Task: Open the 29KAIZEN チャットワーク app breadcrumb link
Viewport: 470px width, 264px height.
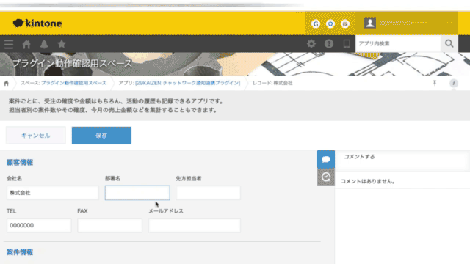Action: (x=188, y=83)
